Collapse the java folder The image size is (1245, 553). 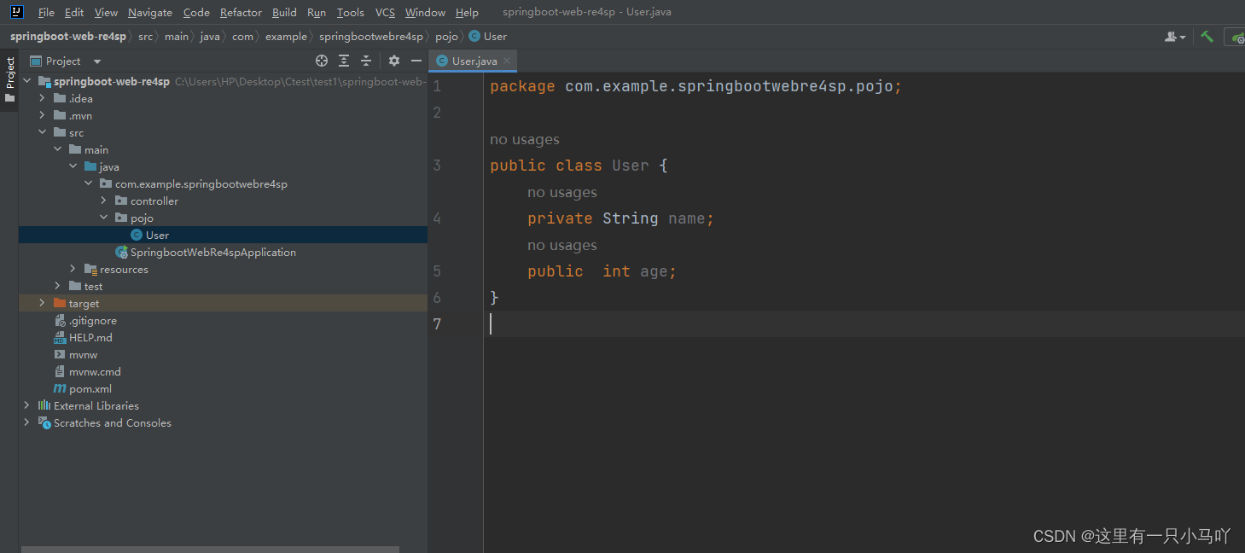coord(73,166)
